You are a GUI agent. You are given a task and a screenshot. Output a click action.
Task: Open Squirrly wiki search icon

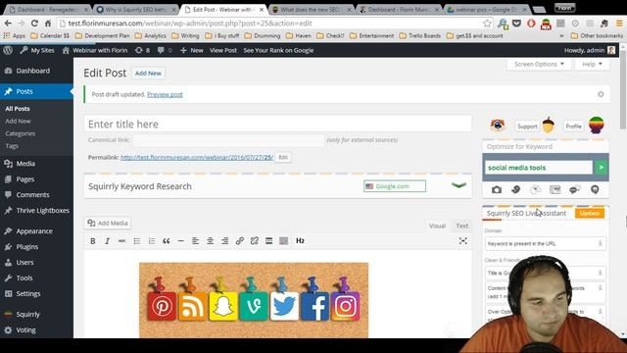click(x=536, y=189)
